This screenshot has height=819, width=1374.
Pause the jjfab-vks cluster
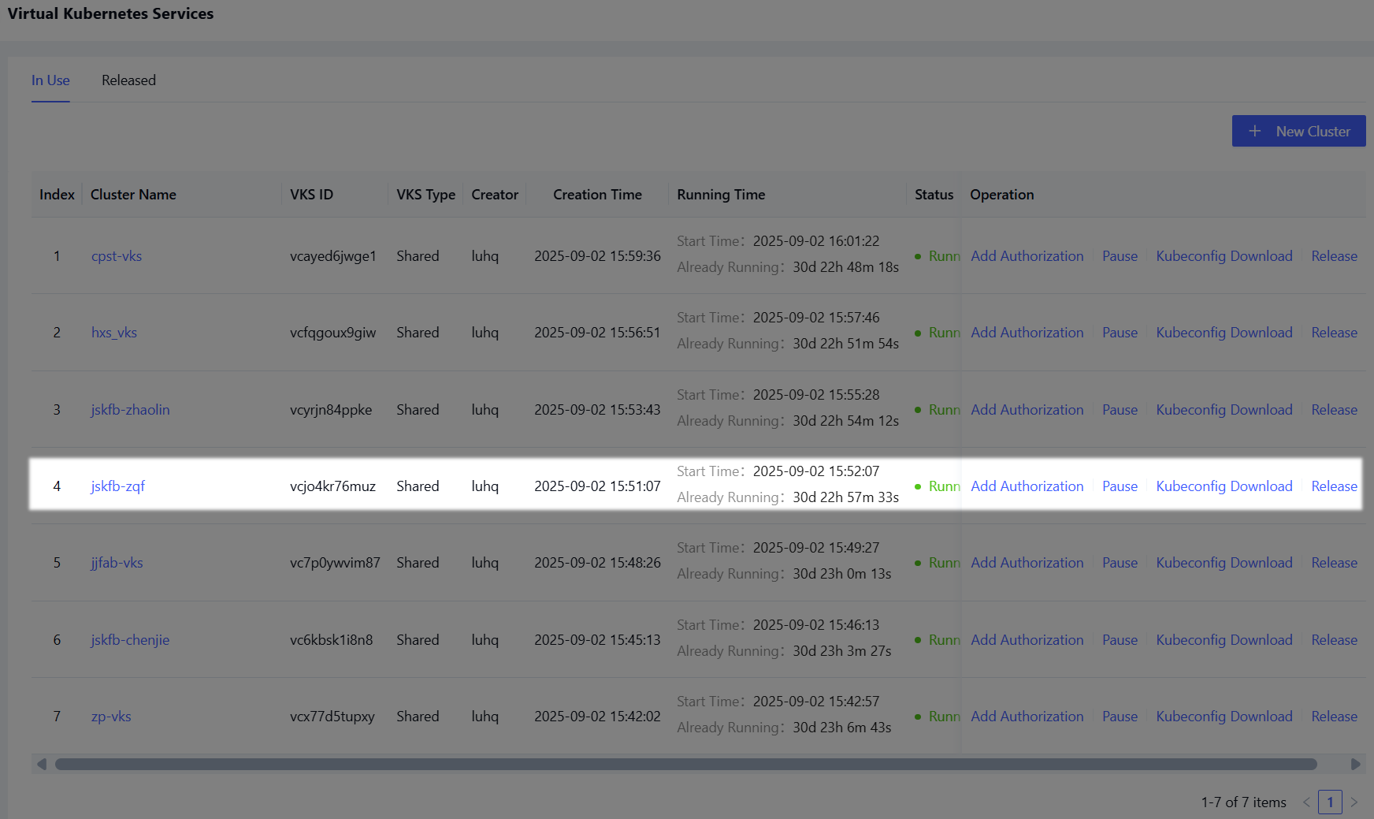pos(1120,563)
